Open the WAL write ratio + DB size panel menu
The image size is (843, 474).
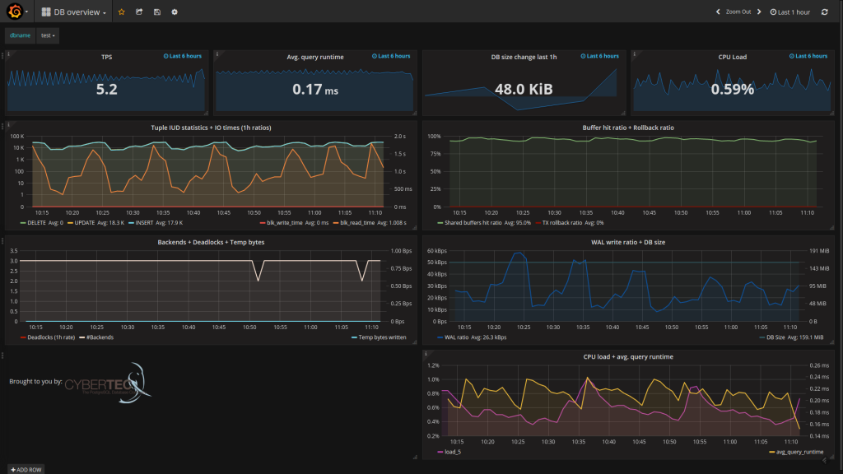tap(627, 242)
